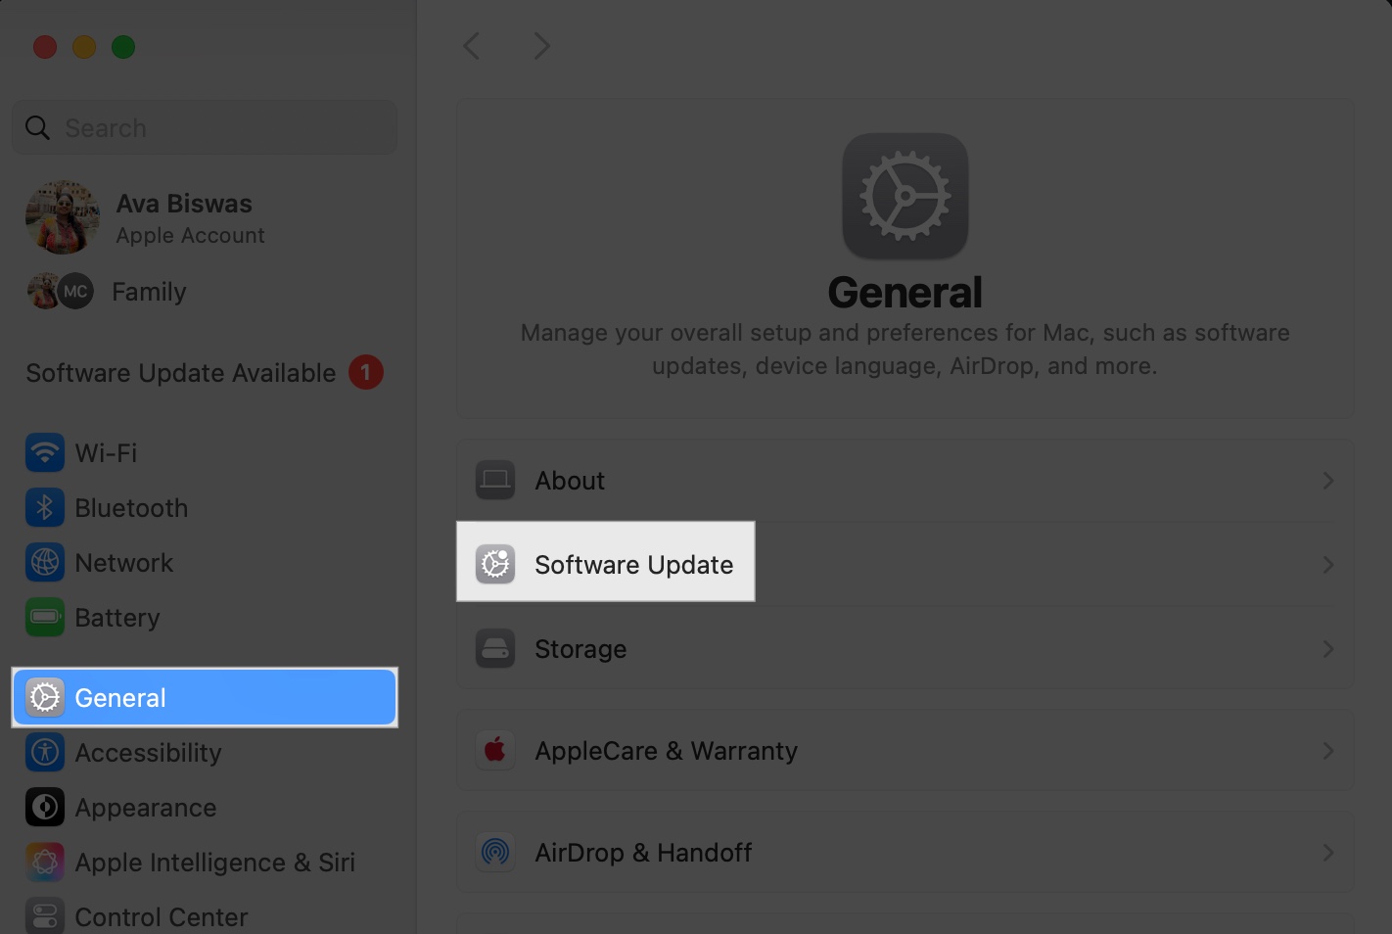Open AirDrop & Handoff via its chevron
This screenshot has height=934, width=1392.
pos(1327,853)
